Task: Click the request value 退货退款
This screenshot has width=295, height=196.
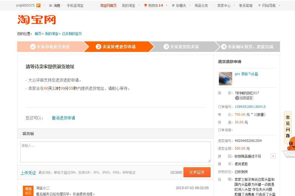Action: click(x=241, y=164)
